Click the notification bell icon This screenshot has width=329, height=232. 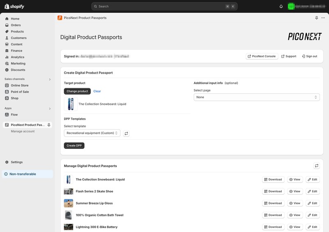pyautogui.click(x=281, y=7)
